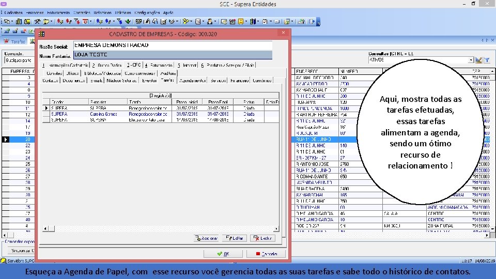Click the clock showing 11:17 in the status bar

click(x=466, y=261)
